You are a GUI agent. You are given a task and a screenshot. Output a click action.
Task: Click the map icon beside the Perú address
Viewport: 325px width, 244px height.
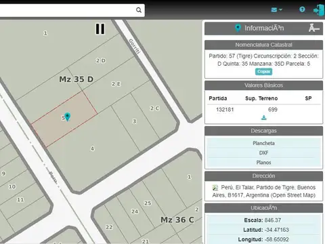coord(215,188)
